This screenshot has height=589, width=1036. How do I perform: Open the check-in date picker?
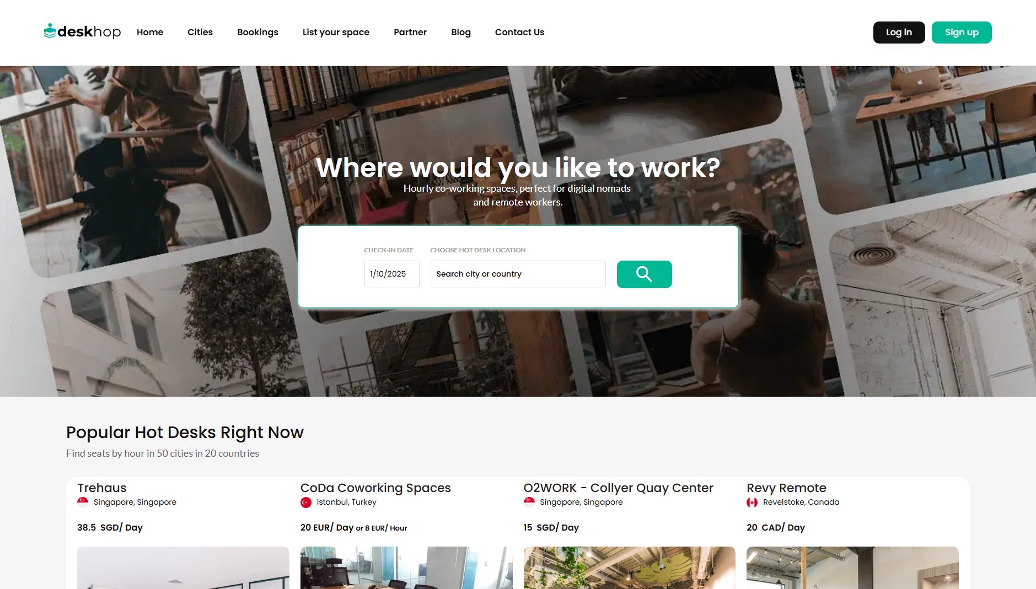391,274
